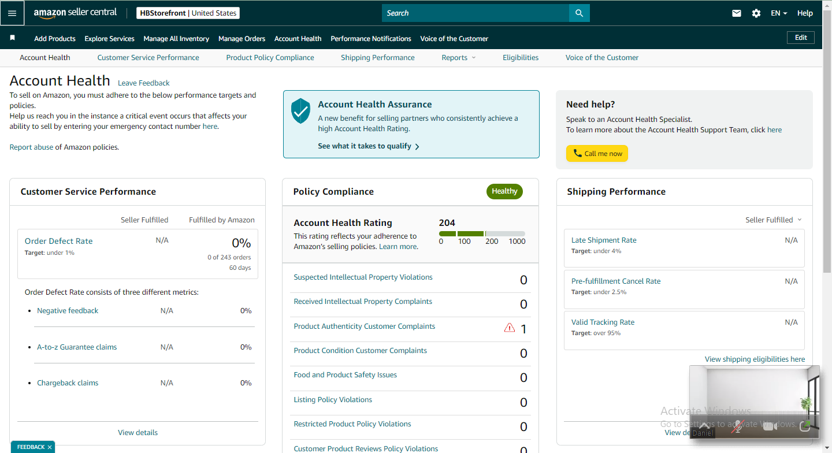
Task: Click the Account Health Assurance shield icon
Action: pos(300,110)
